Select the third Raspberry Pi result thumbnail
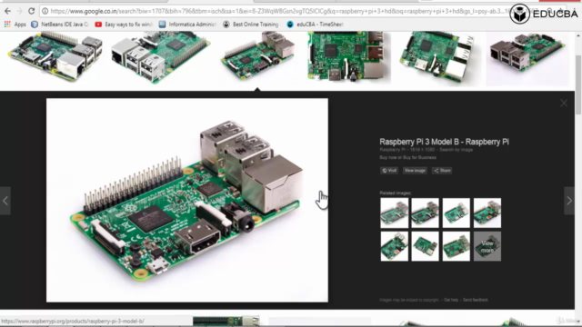 pyautogui.click(x=257, y=55)
